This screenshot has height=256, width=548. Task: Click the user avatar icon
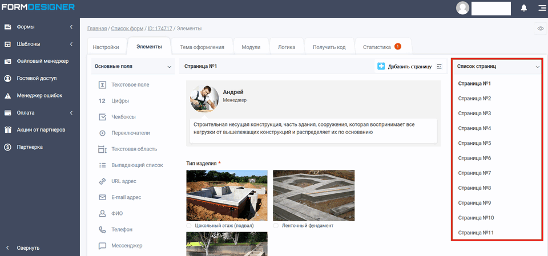tap(462, 8)
